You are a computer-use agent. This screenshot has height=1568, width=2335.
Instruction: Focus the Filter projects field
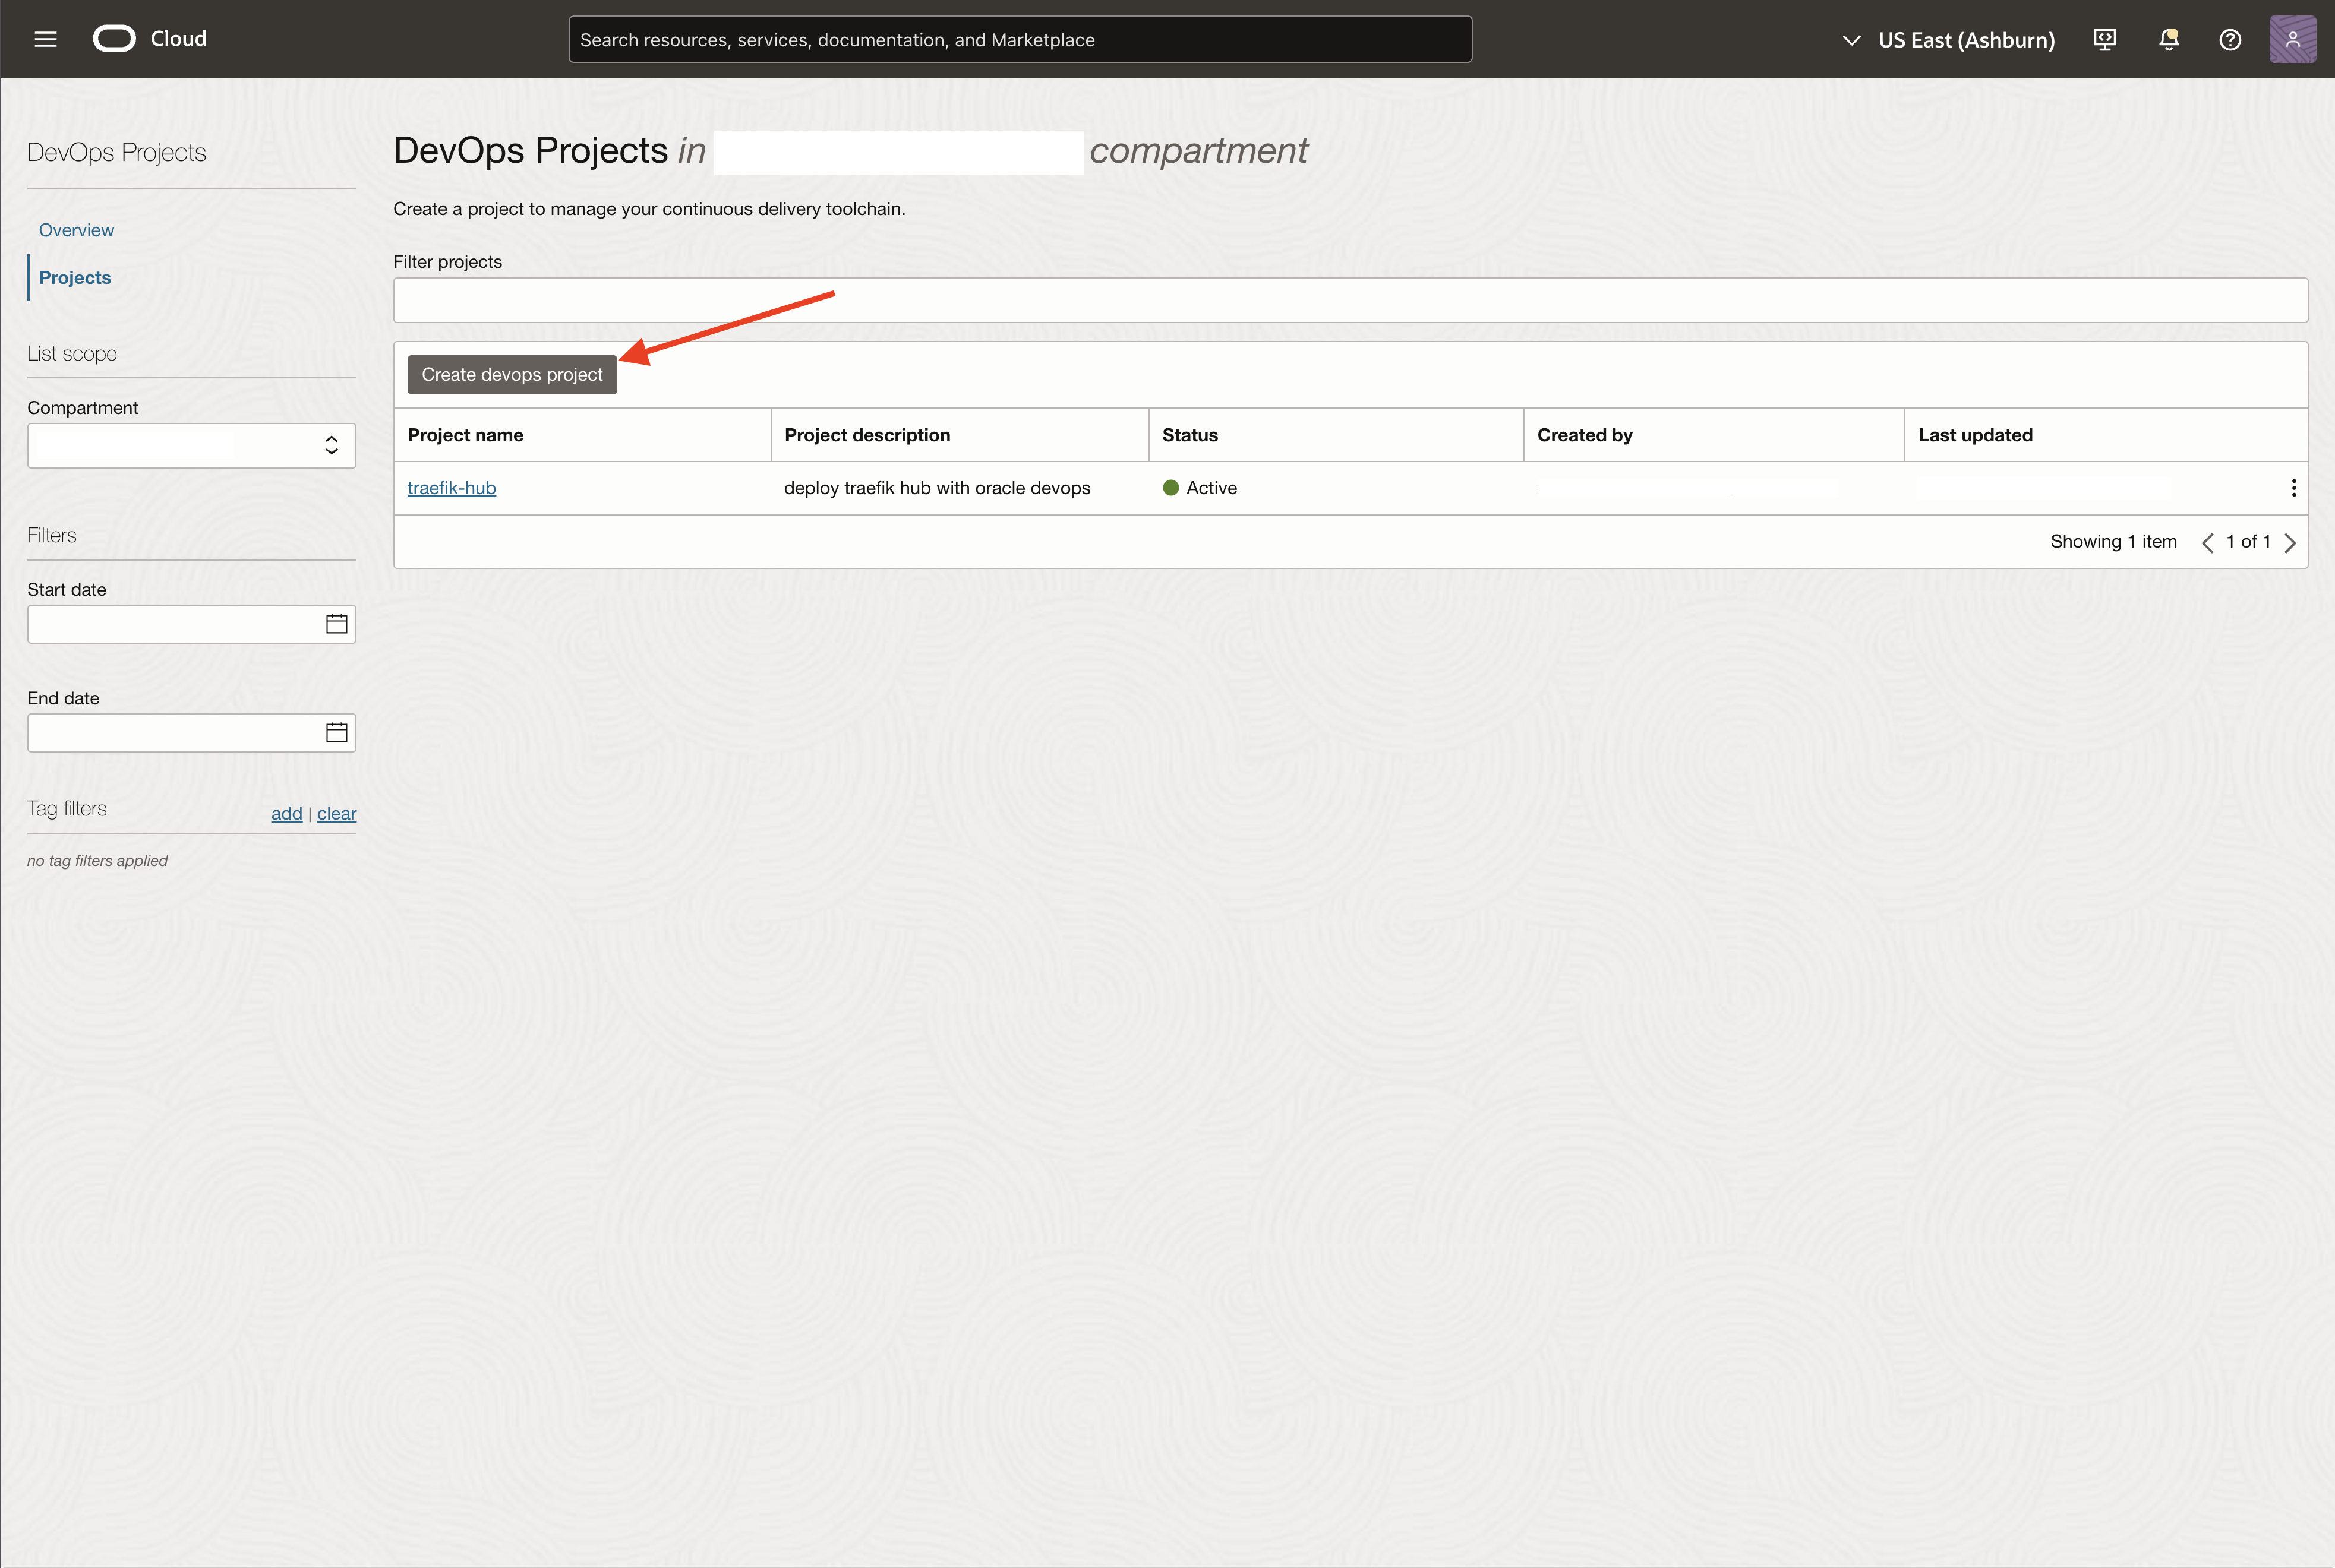[1349, 301]
